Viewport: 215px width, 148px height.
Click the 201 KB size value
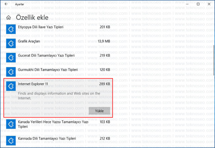pyautogui.click(x=105, y=27)
